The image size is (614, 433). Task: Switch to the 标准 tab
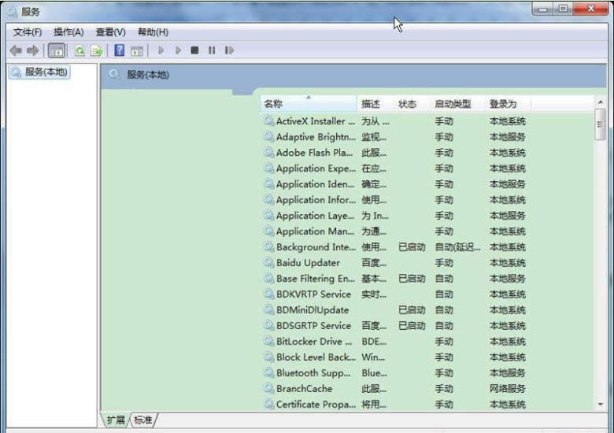pos(143,420)
